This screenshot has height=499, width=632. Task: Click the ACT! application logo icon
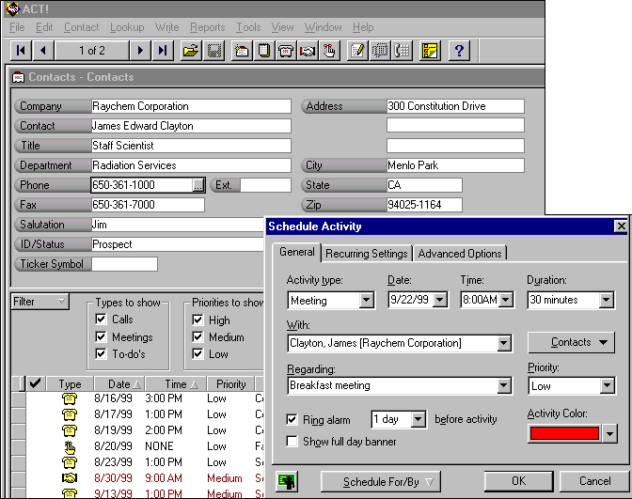point(12,8)
